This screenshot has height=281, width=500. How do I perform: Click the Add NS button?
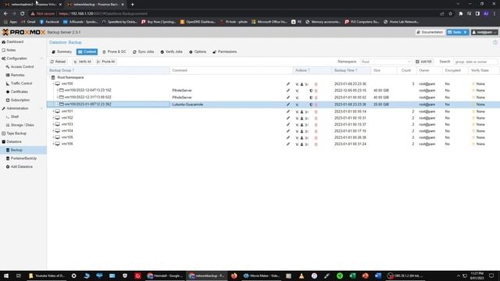[x=423, y=62]
